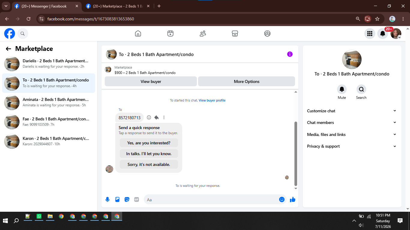Open the Friends icon in top navigation
Screen dimensions: 410x230
(x=203, y=34)
